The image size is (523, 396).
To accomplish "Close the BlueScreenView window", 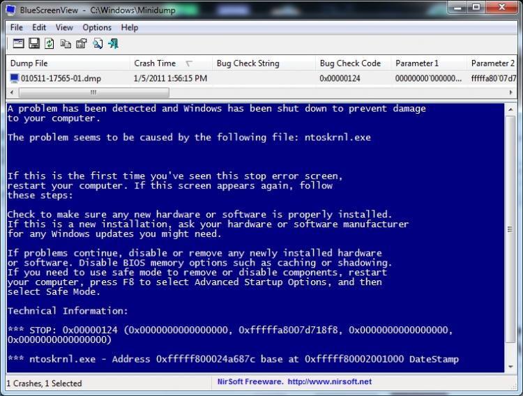I will click(501, 8).
